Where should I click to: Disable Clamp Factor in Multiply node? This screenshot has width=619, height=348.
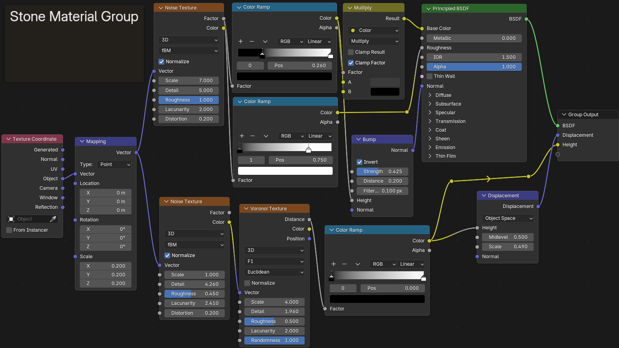click(351, 63)
